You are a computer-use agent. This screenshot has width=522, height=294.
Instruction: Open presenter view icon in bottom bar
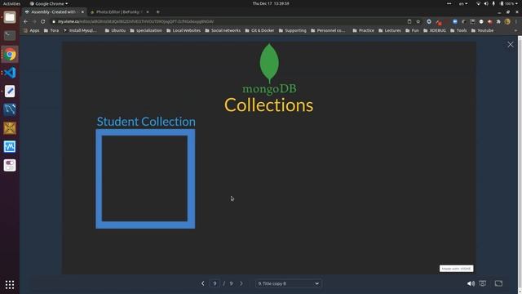click(482, 283)
